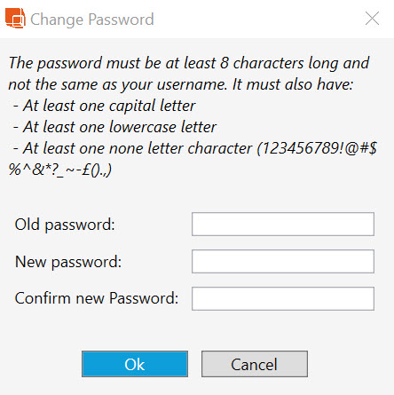Click the word "username" in the instructions
This screenshot has width=394, height=395.
192,84
